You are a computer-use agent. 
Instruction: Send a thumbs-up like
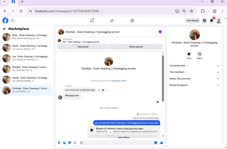coord(161,143)
